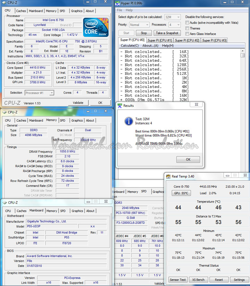Open About tab in CPU-Z Mainboard window
The width and height of the screenshot is (250, 286).
coord(90,211)
